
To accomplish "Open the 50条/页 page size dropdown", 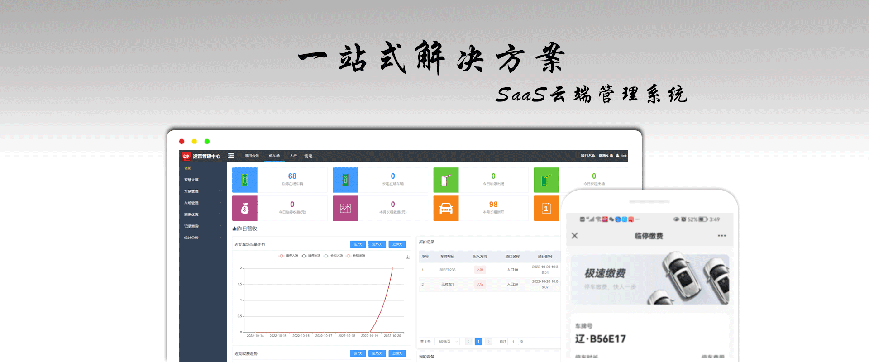I will tap(447, 342).
